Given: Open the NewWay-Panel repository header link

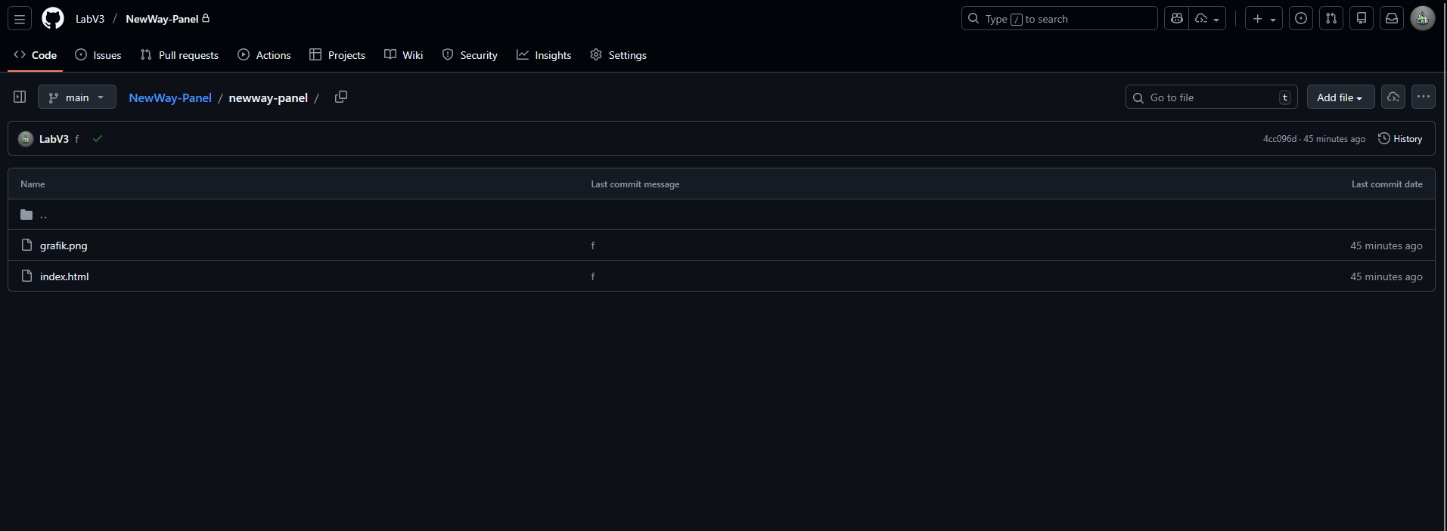Looking at the screenshot, I should (x=162, y=19).
